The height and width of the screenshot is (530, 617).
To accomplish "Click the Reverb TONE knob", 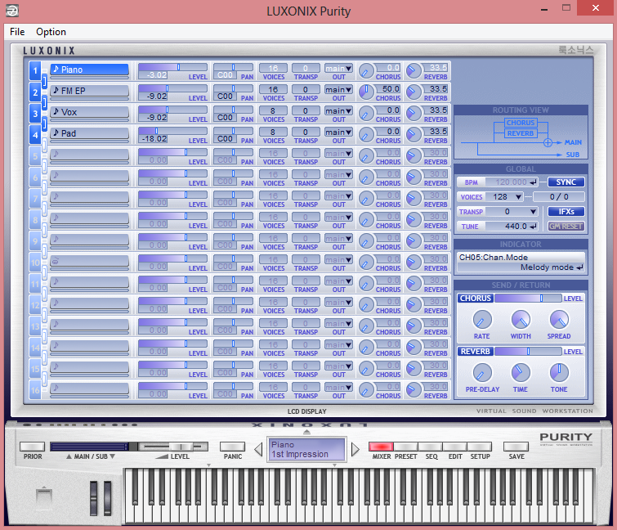I will tap(559, 372).
